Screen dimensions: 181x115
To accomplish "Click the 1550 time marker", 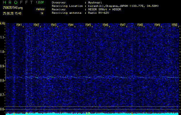I will coord(174,25).
